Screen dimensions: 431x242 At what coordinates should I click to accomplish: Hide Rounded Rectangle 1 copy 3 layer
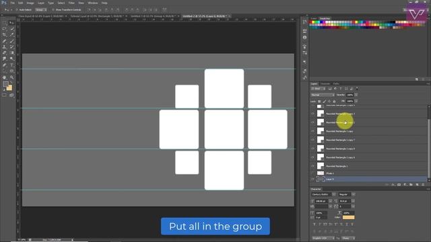pyautogui.click(x=312, y=114)
